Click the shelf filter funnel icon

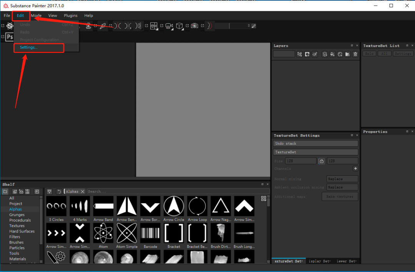[49, 191]
